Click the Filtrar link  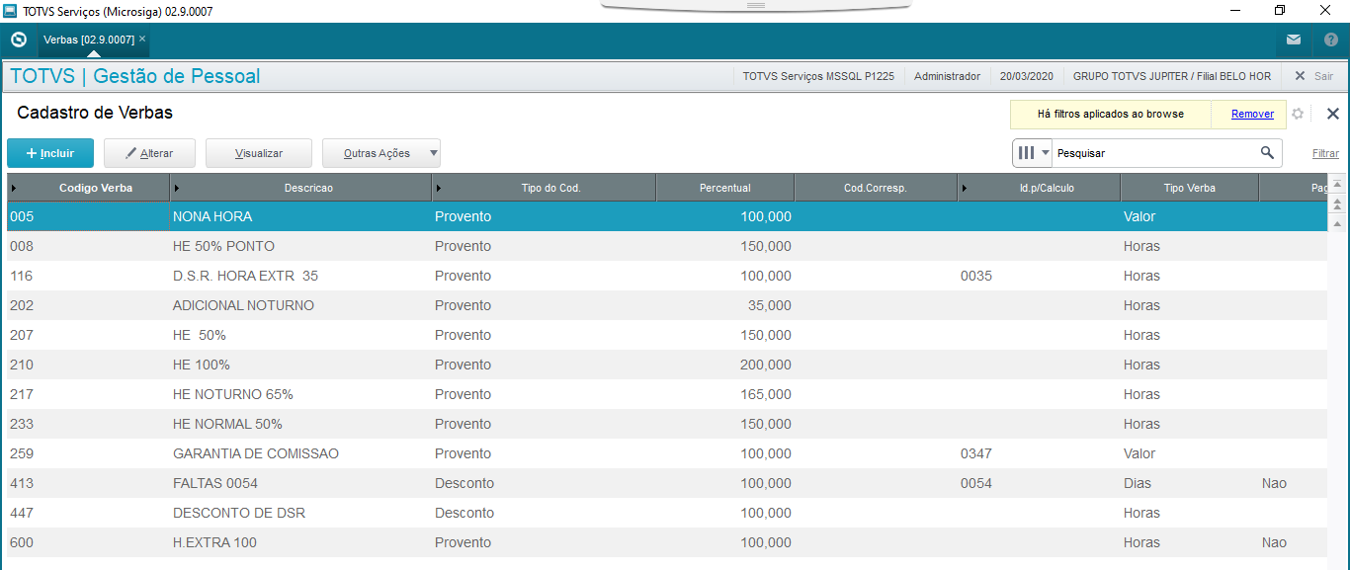pyautogui.click(x=1325, y=153)
